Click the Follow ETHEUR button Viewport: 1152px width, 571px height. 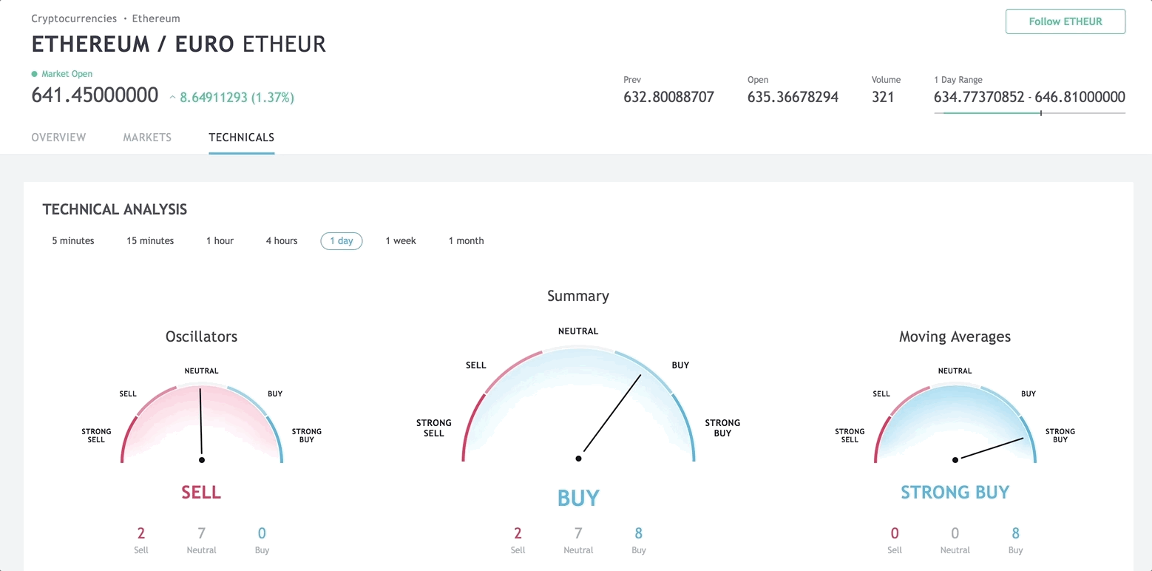[1065, 21]
